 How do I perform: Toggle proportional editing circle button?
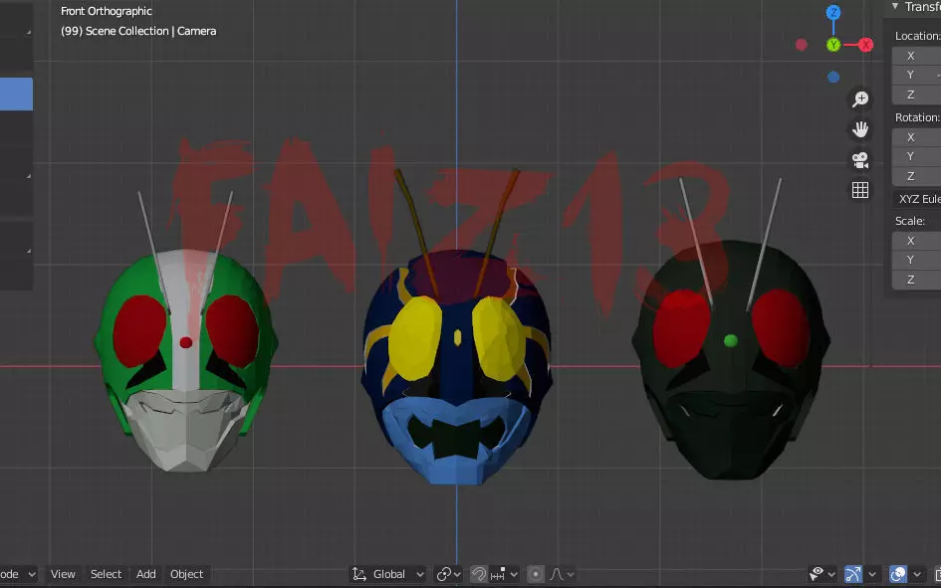click(536, 574)
